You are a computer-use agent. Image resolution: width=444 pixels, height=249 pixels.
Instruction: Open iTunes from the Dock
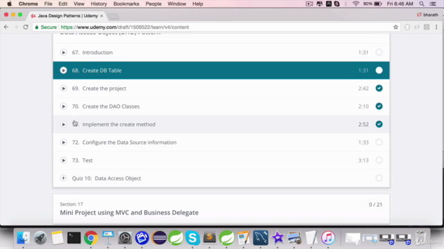pos(328,238)
